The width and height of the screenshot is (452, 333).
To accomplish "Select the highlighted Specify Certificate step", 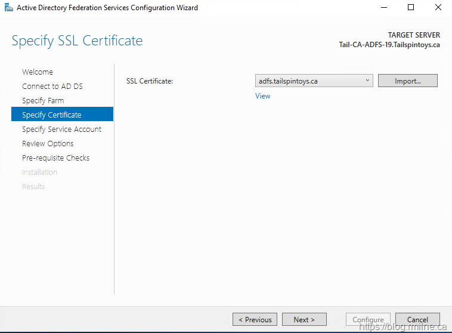I will 52,115.
